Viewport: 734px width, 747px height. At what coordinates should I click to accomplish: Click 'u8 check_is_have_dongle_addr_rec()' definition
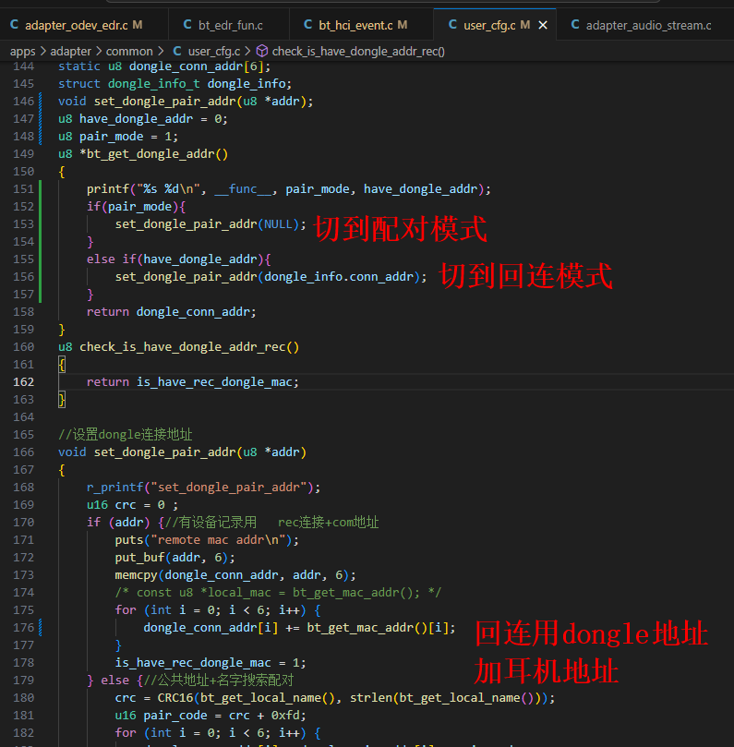pyautogui.click(x=178, y=347)
